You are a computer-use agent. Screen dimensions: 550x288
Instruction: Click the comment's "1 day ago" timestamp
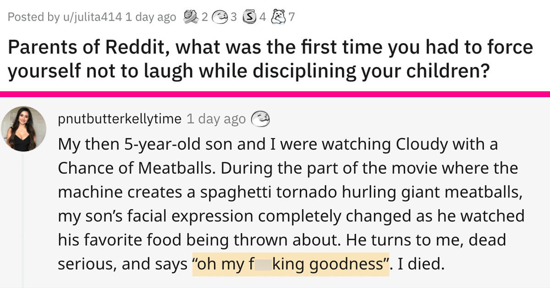tap(216, 119)
